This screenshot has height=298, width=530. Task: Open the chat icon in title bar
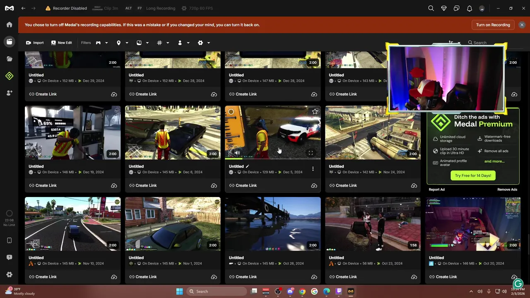pos(457,8)
